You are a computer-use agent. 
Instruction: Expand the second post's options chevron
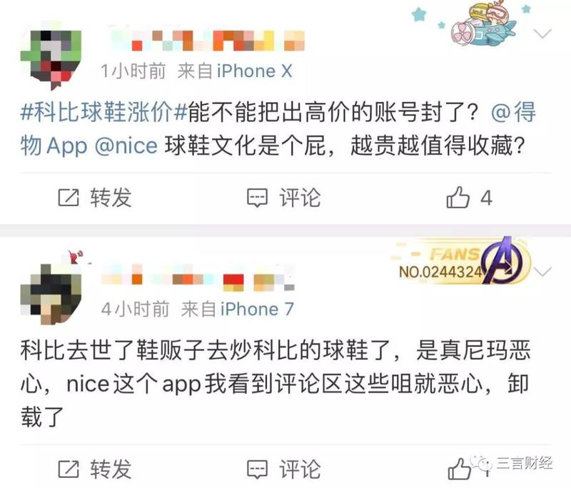[542, 272]
